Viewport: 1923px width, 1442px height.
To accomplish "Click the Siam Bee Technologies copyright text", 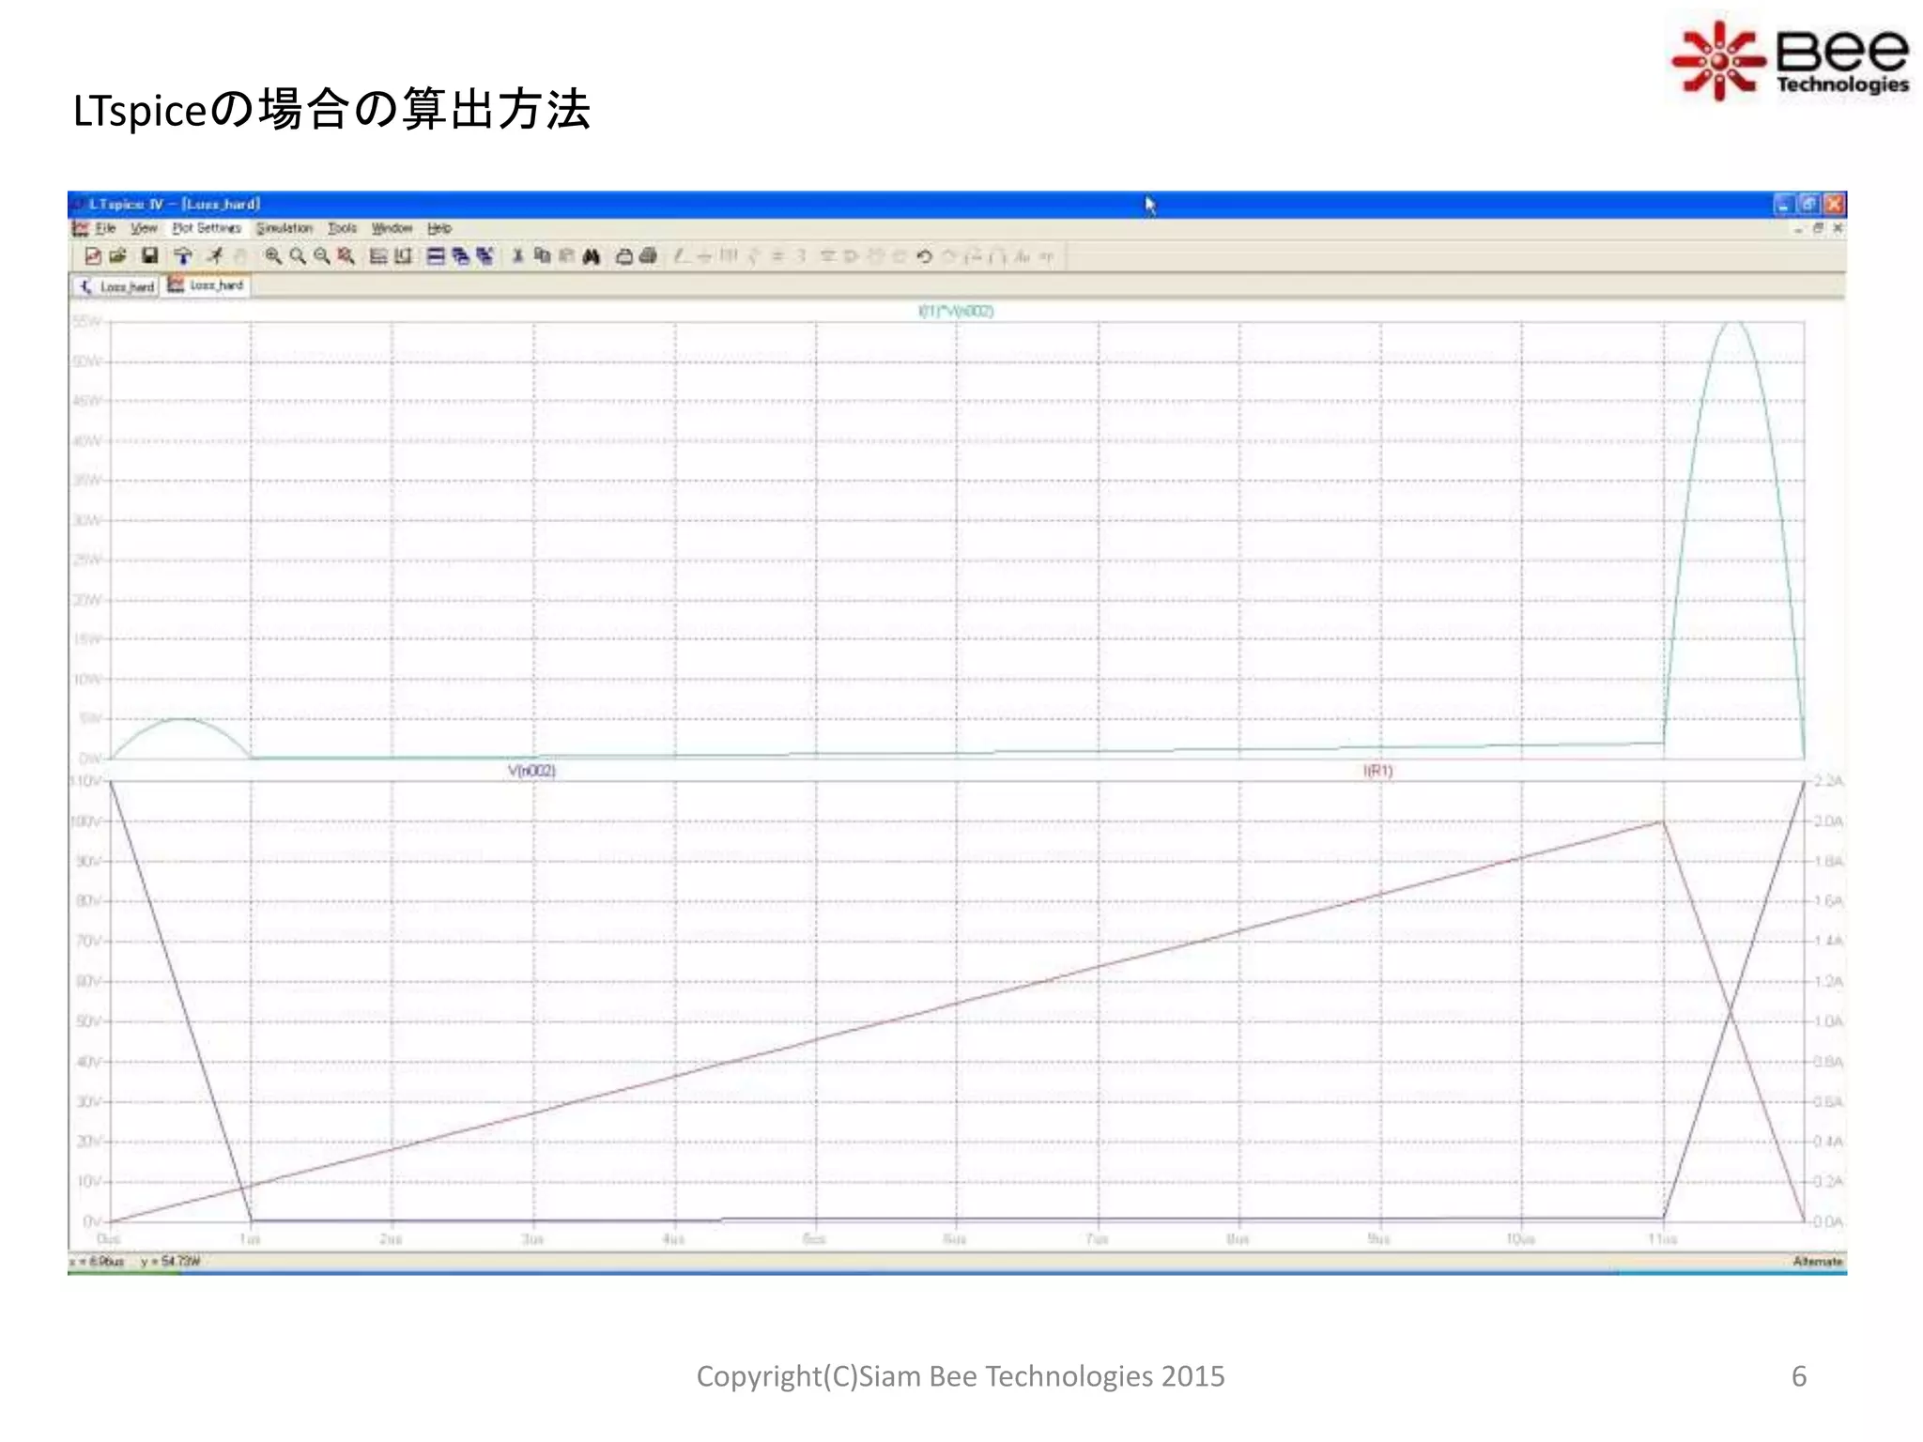I will (x=961, y=1376).
